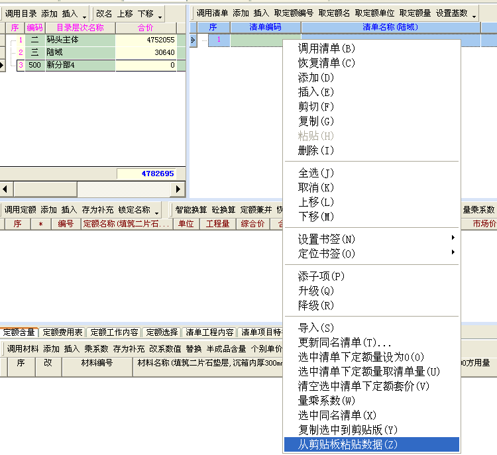Select 调用清单(B) from the context menu
497x455 pixels.
[327, 48]
